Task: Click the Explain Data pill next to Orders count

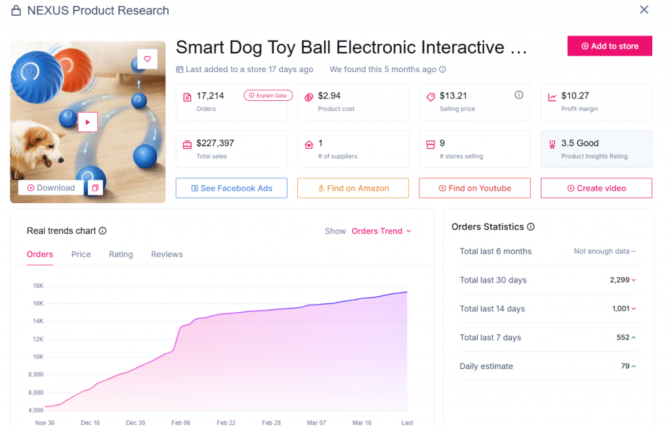Action: 268,95
